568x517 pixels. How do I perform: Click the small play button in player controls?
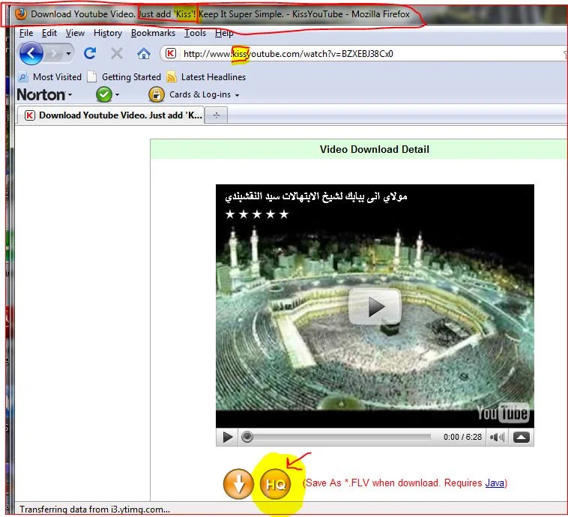pos(228,438)
